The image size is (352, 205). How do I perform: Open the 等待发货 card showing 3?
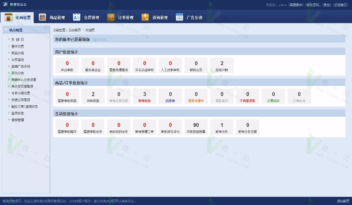pyautogui.click(x=145, y=96)
